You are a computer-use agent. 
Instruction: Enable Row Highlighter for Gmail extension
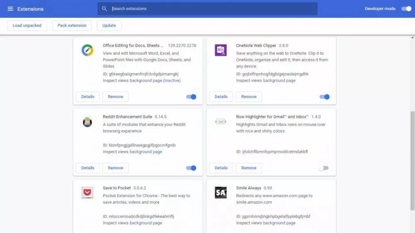[x=324, y=168]
